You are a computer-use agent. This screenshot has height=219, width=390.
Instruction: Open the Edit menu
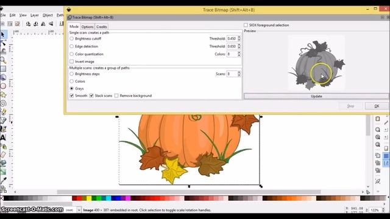coord(12,15)
